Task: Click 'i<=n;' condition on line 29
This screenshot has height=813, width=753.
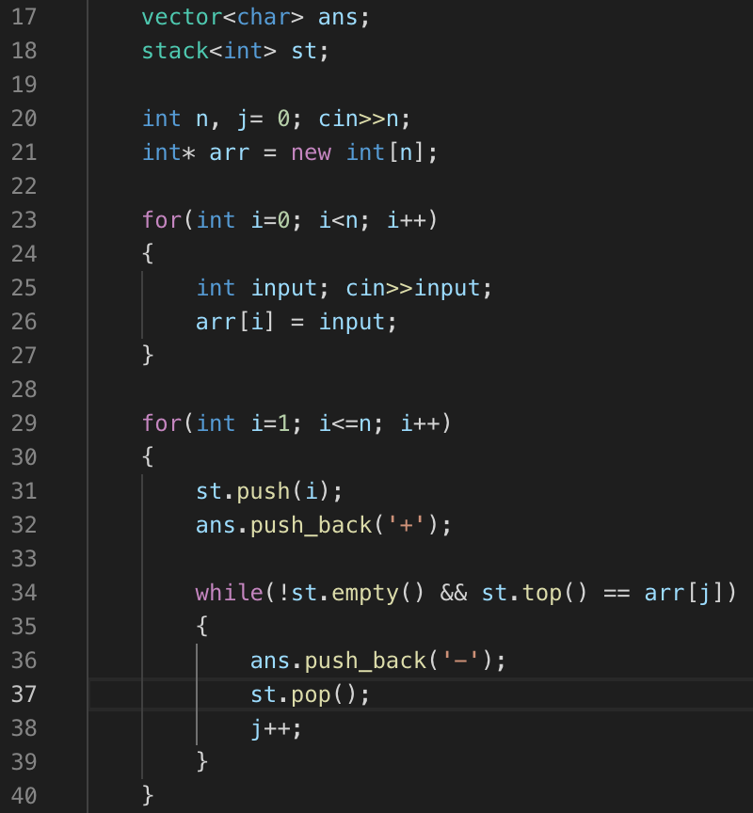Action: (350, 423)
